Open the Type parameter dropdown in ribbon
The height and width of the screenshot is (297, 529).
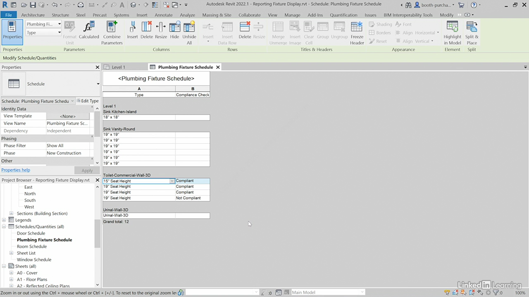click(x=59, y=33)
